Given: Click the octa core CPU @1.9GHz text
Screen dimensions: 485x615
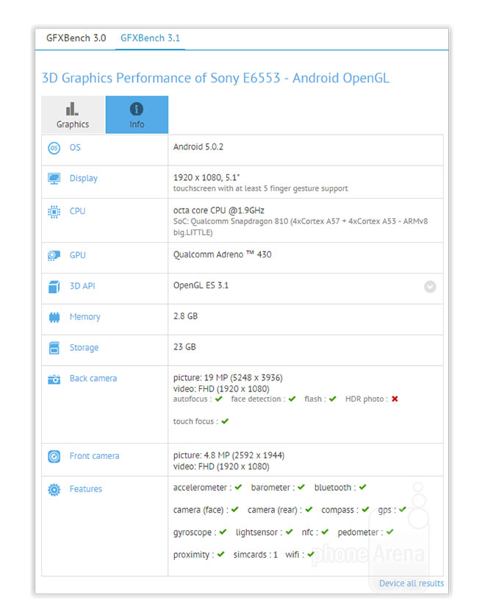Looking at the screenshot, I should 218,210.
